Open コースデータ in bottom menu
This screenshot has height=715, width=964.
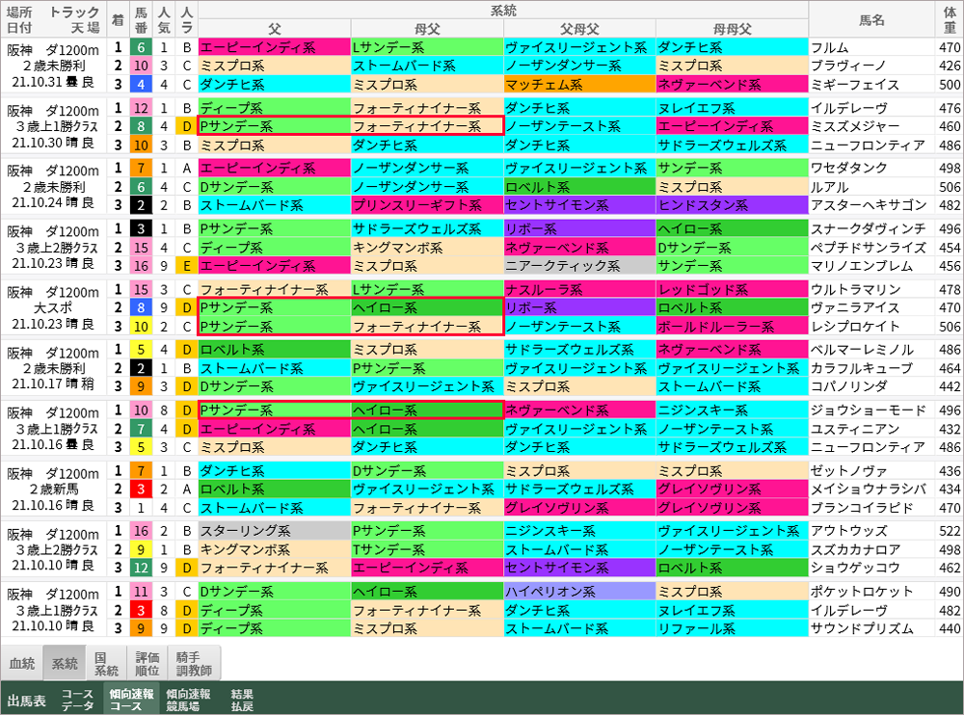pos(77,701)
